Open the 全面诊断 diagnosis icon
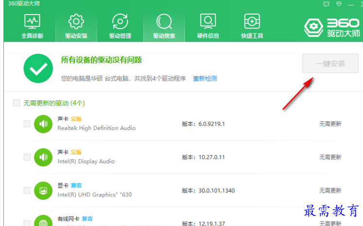Screen dimensions: 363x226 tap(32, 21)
